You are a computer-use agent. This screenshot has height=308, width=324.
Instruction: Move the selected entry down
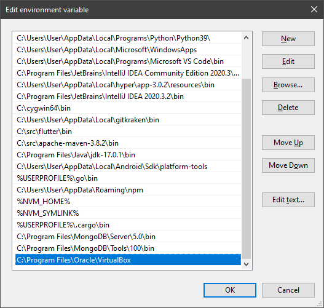pyautogui.click(x=288, y=165)
